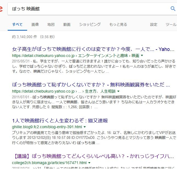Open dropdown arrow next to college2ch.blomaga.jp URL
This screenshot has height=169, width=177.
click(x=89, y=163)
